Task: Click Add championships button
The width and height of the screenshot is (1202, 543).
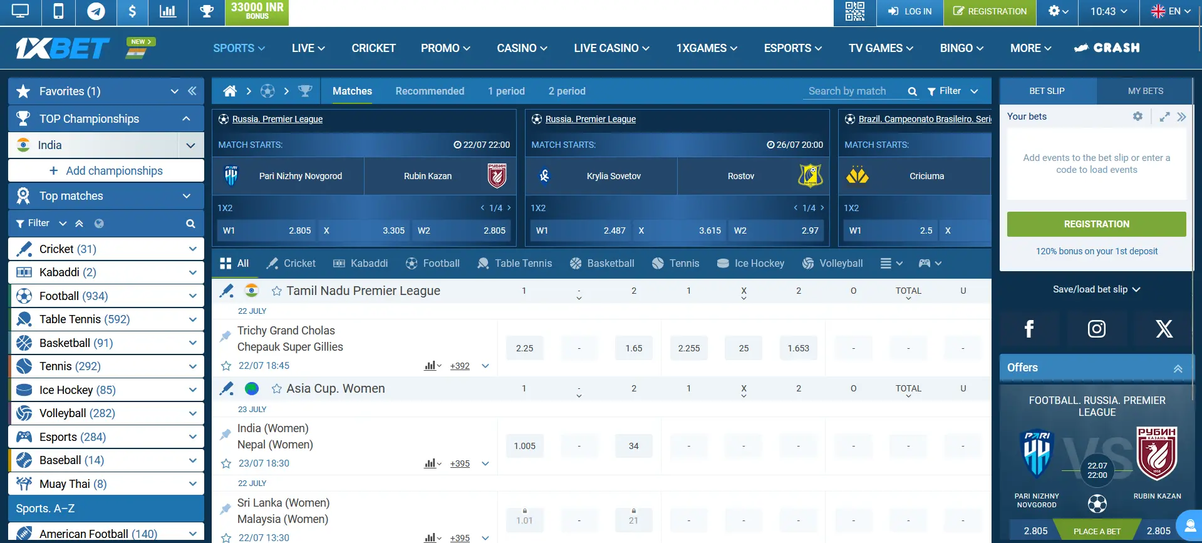Action: click(x=106, y=171)
